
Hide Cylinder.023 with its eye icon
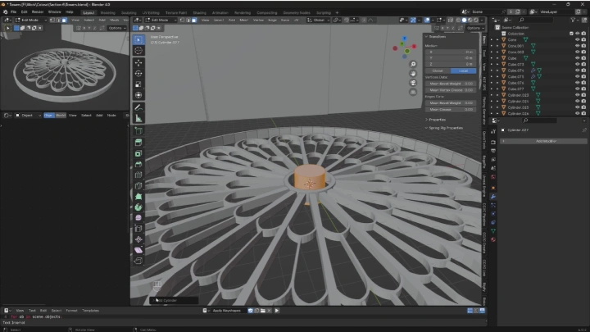(577, 95)
